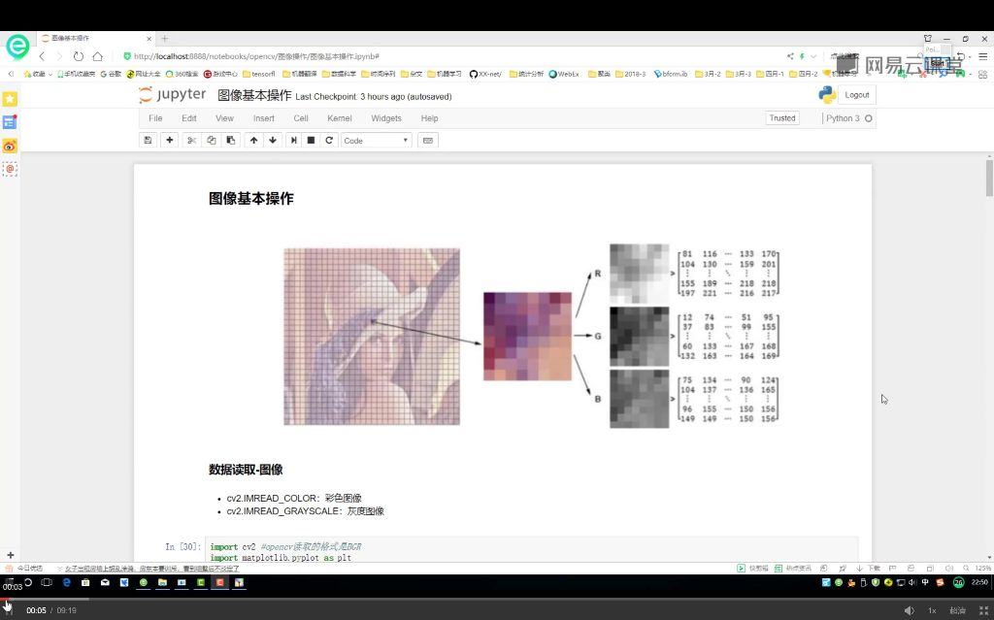This screenshot has width=994, height=620.
Task: Open the Store icon on the taskbar
Action: point(85,582)
